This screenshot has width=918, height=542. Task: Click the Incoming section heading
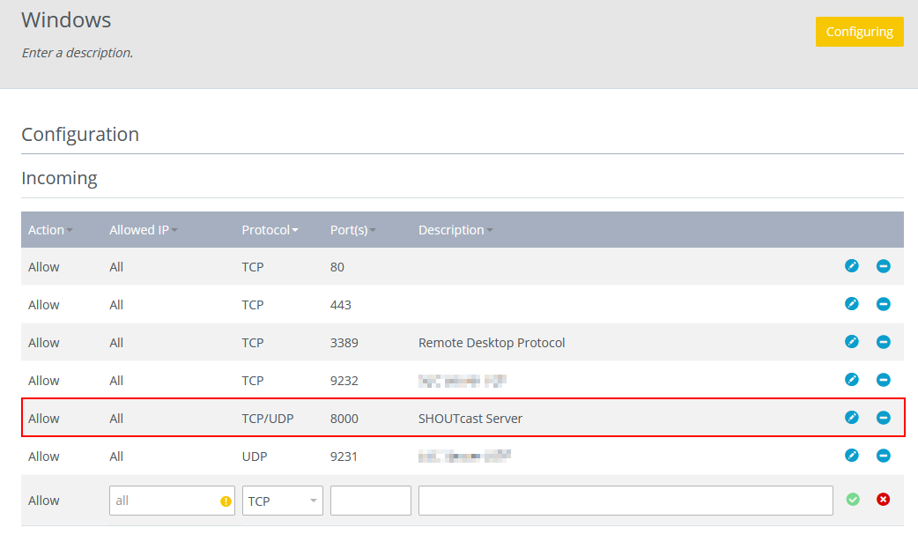coord(59,178)
